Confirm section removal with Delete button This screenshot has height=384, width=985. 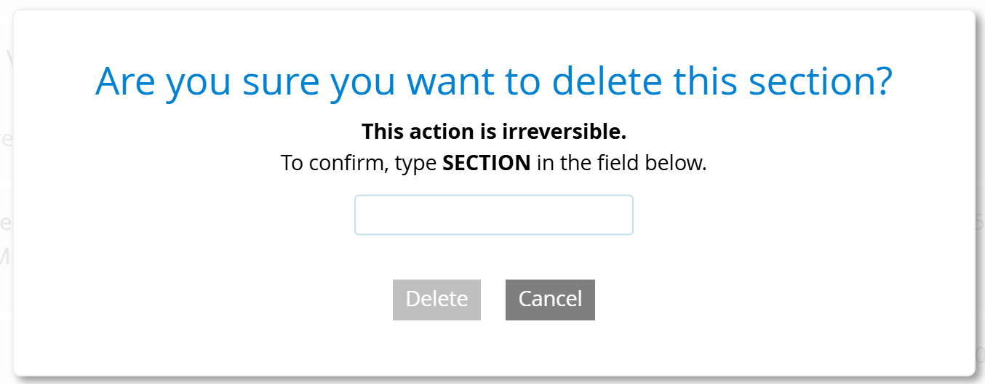(436, 300)
